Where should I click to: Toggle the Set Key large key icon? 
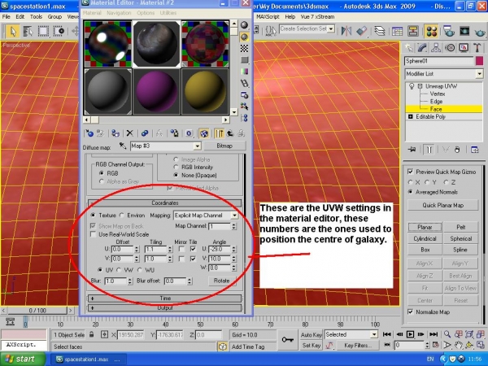[x=288, y=339]
